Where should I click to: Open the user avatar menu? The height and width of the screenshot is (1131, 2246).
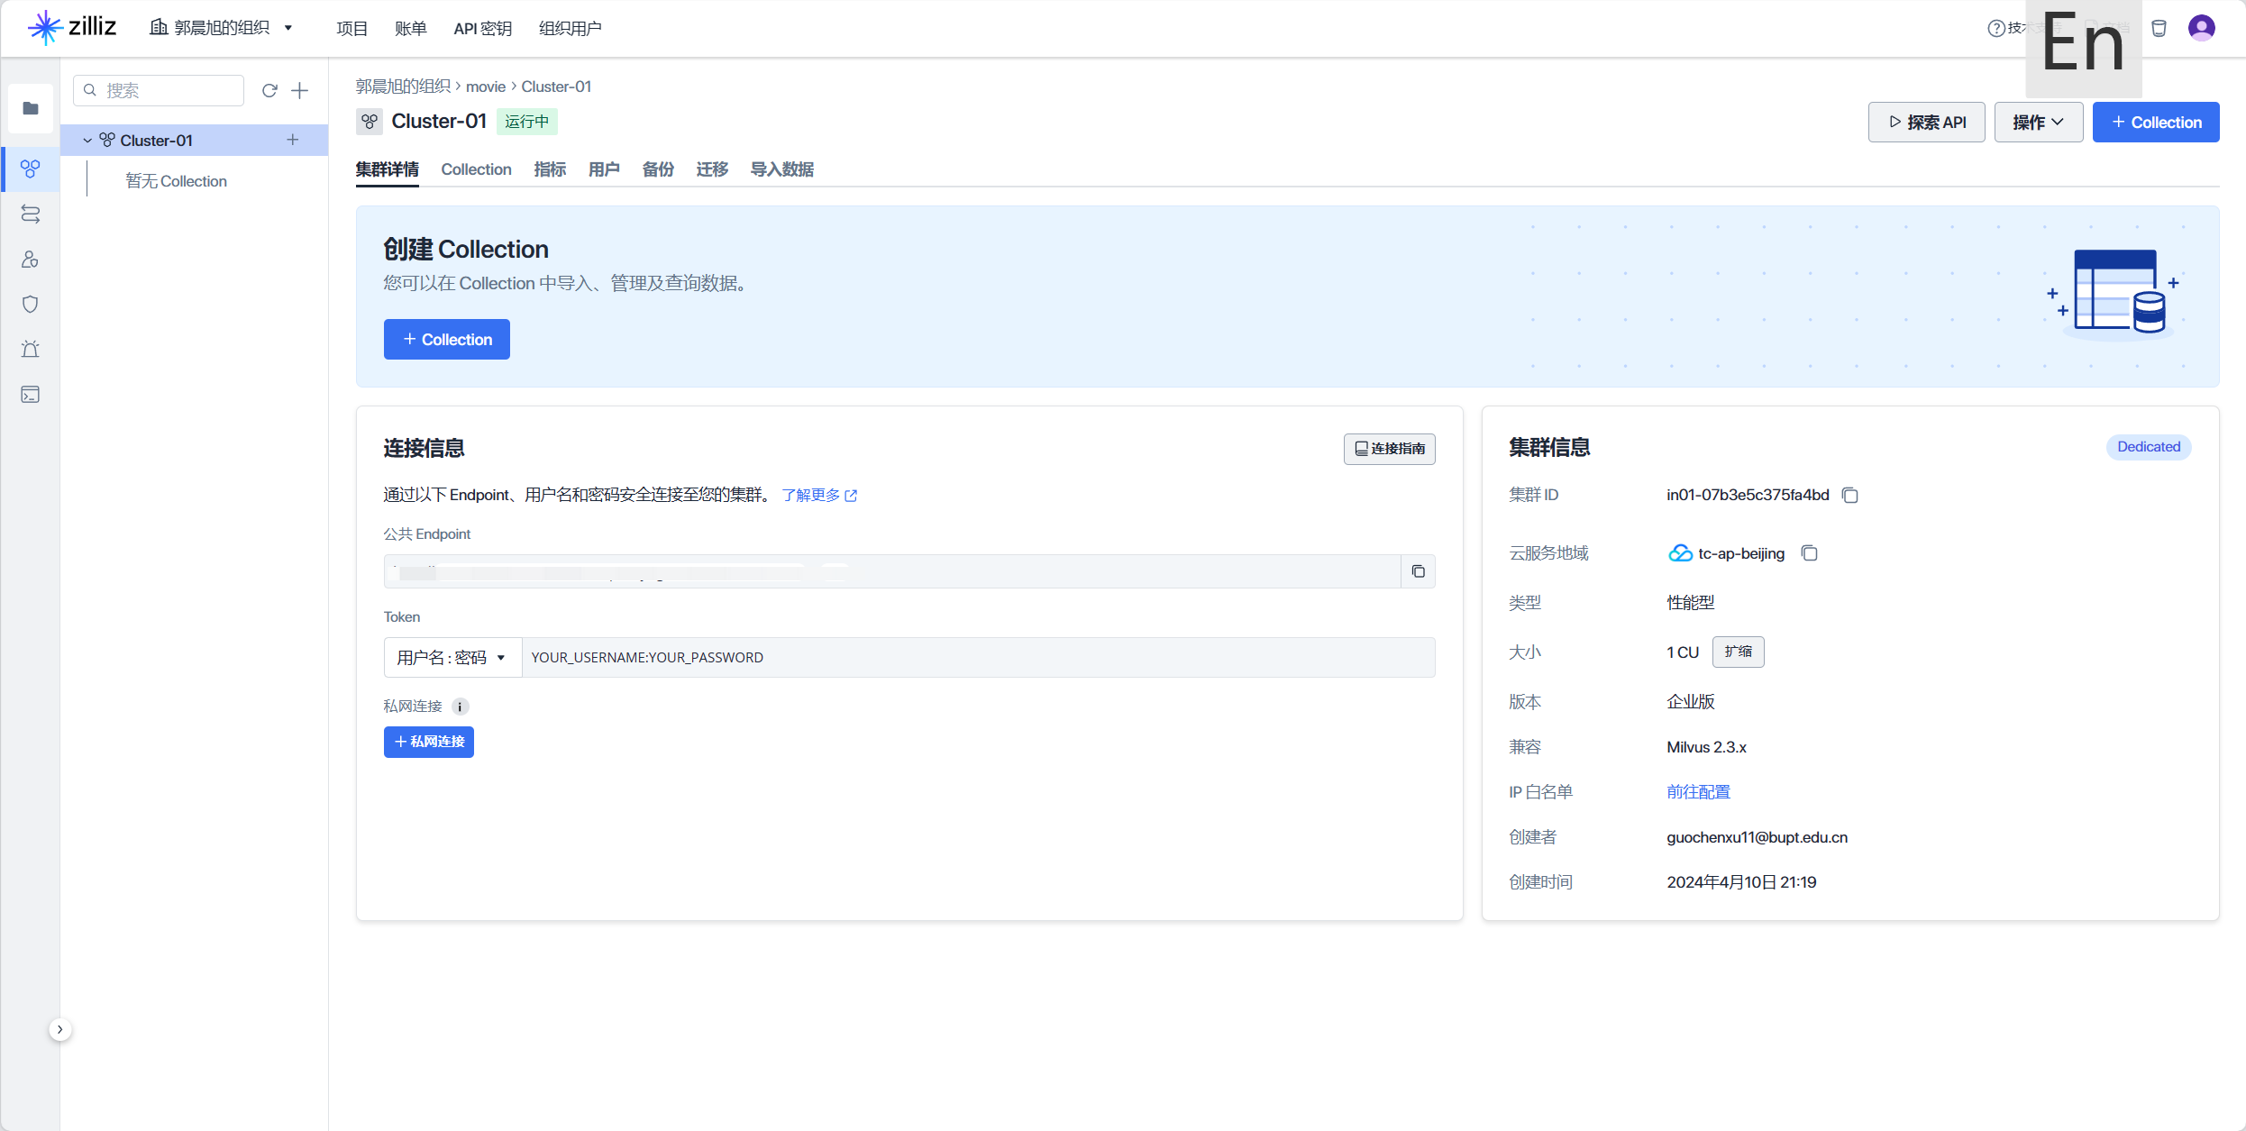[x=2202, y=28]
